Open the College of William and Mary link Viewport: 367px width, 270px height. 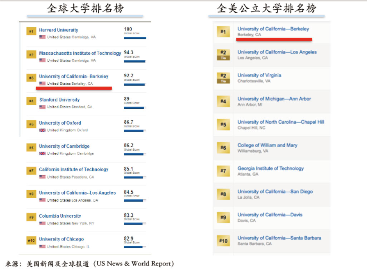tap(268, 145)
